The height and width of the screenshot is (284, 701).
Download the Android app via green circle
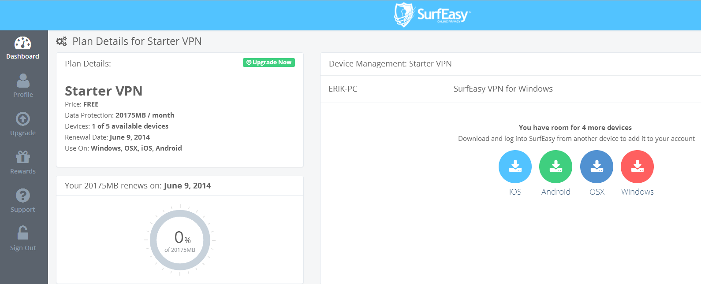(556, 166)
